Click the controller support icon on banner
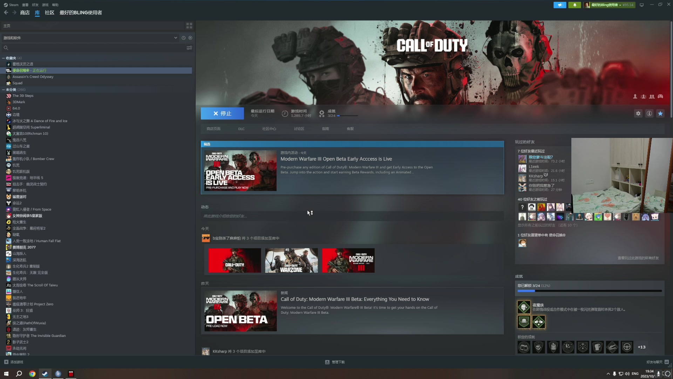Viewport: 673px width, 379px height. pyautogui.click(x=660, y=97)
